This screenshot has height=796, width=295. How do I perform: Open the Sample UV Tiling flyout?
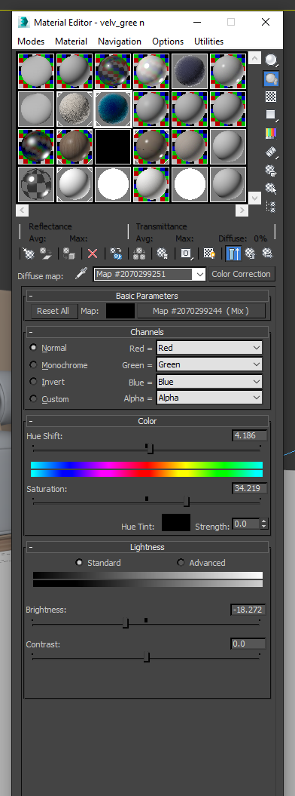tap(271, 115)
